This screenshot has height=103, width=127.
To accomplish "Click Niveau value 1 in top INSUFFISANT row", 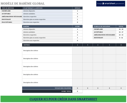I will pyautogui.click(x=77, y=19).
